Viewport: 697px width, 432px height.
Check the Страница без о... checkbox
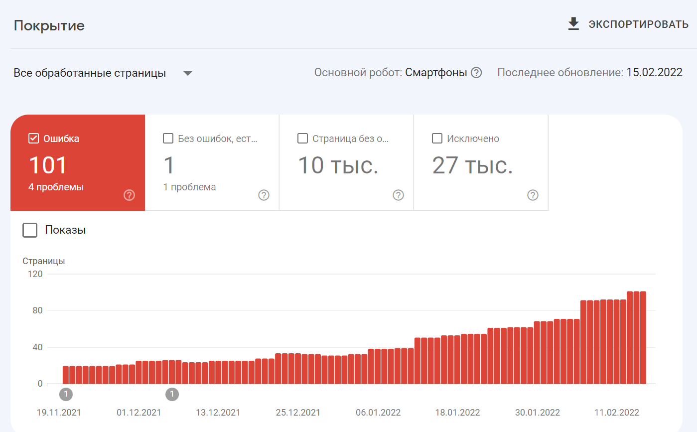pos(302,139)
